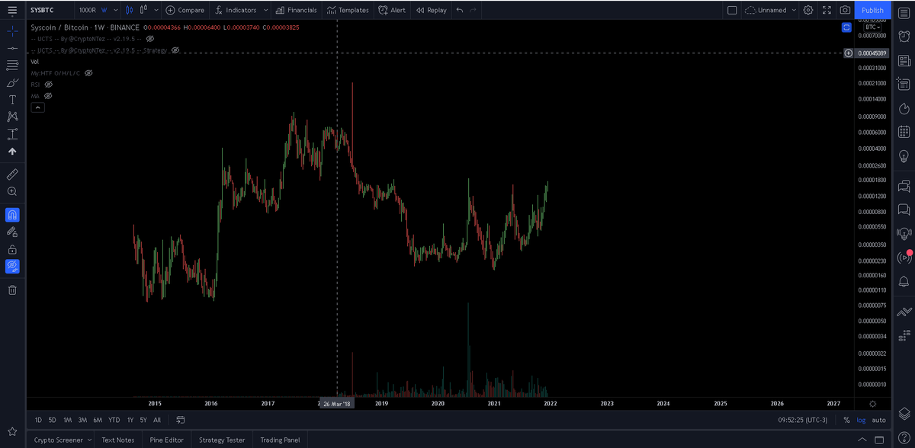This screenshot has width=915, height=448.
Task: Expand the Indicators favorites dropdown arrow
Action: pos(265,10)
